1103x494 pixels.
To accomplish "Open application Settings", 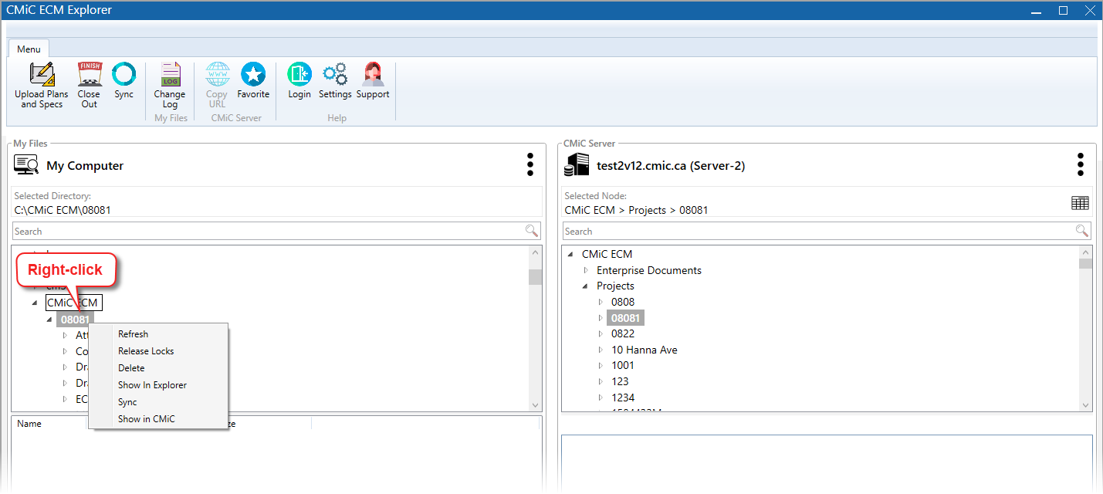I will pos(335,80).
